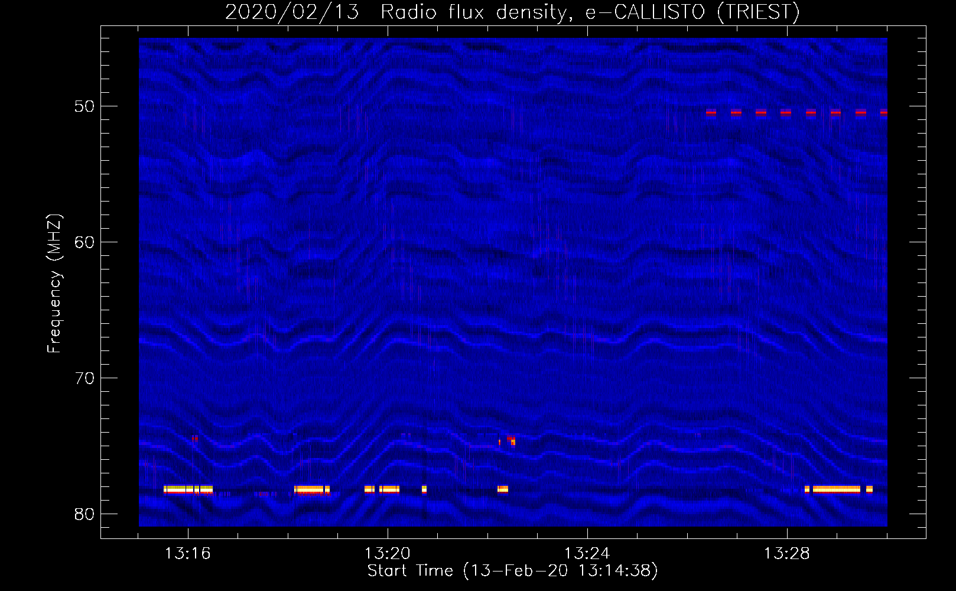This screenshot has height=591, width=956.
Task: Click the 13:24 time tick label
Action: click(587, 554)
